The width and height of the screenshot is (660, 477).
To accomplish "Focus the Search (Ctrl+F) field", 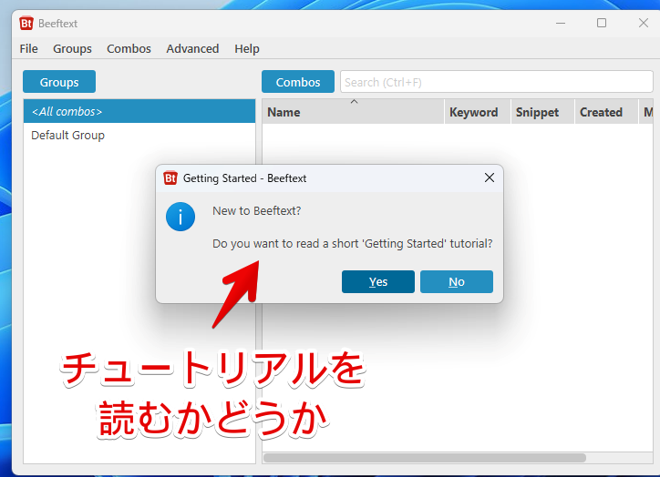I will (x=497, y=82).
